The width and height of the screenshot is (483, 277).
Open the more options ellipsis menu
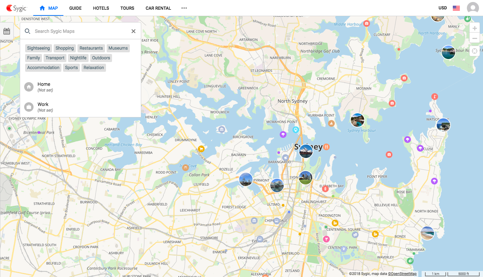pos(184,8)
